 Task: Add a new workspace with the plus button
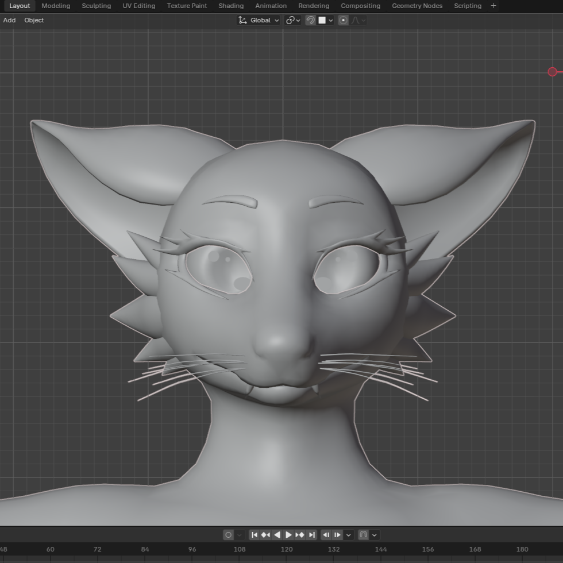click(493, 6)
